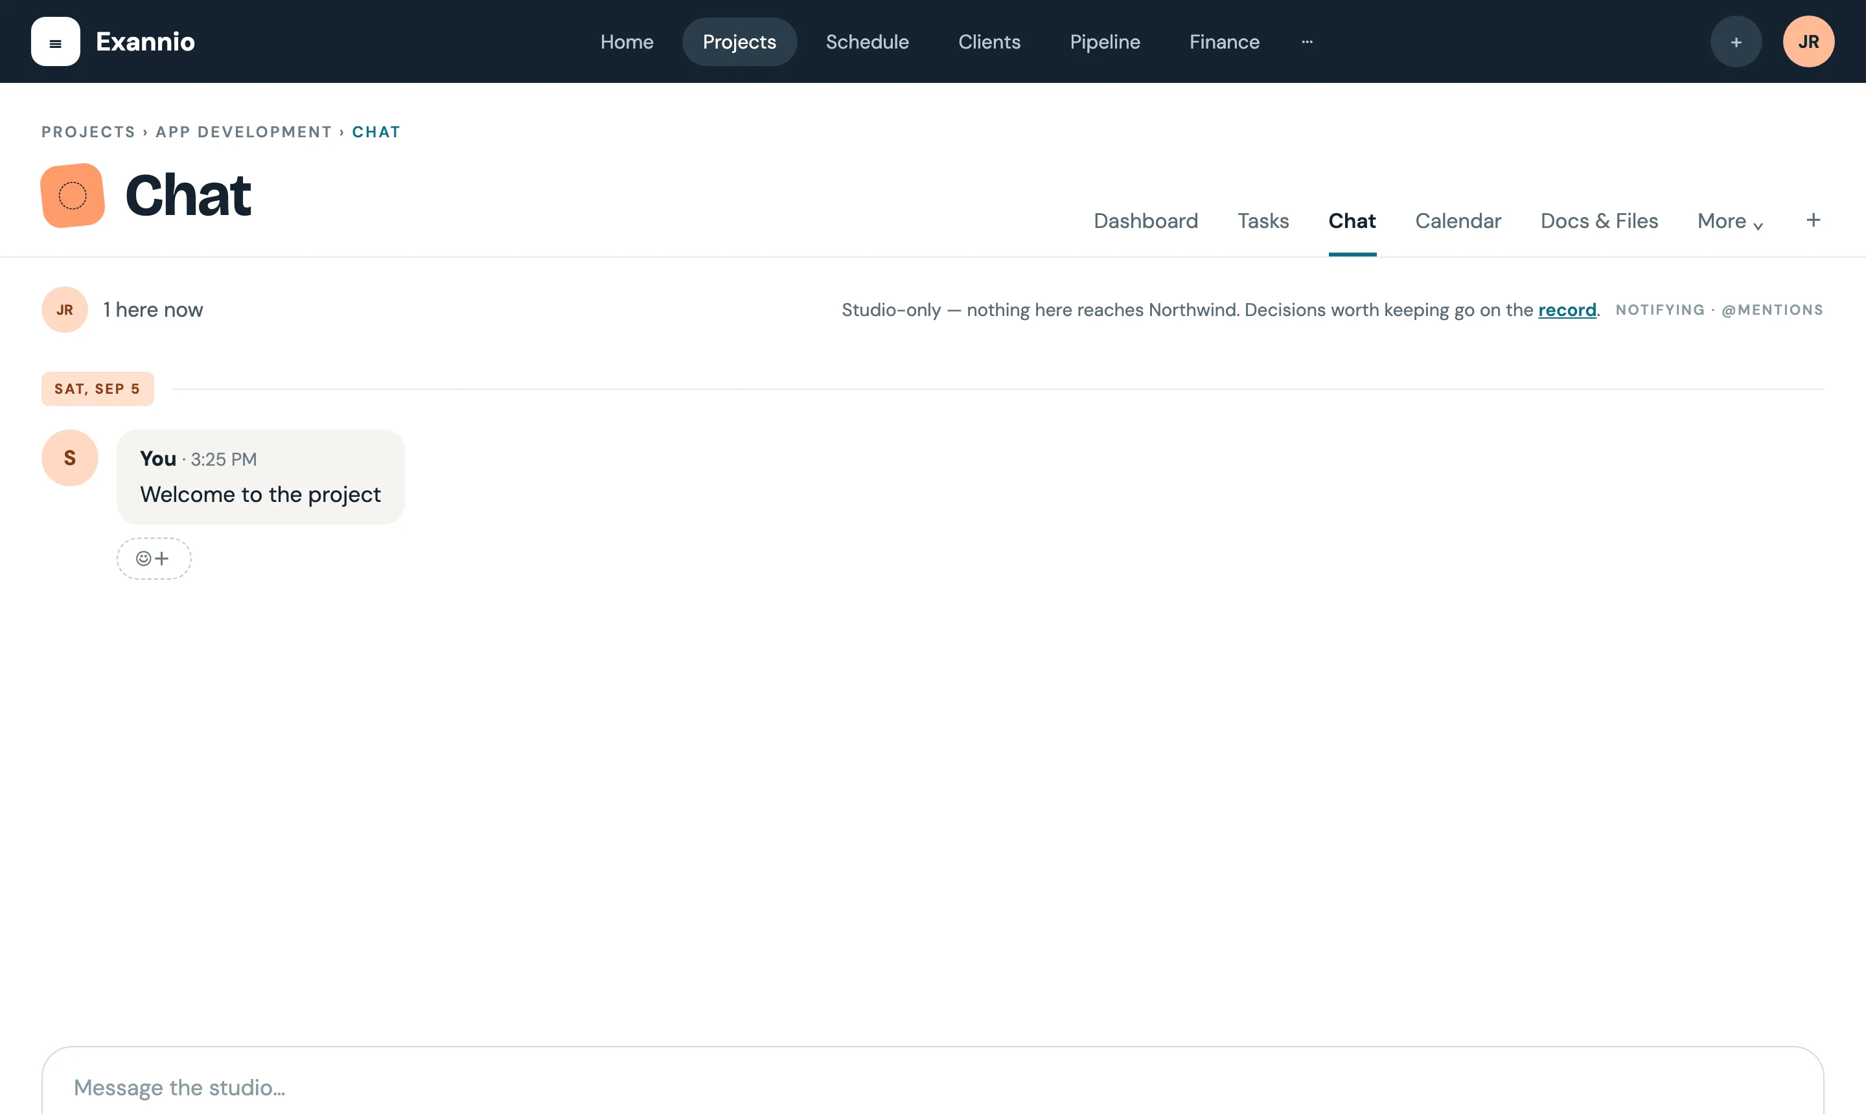
Task: Go to Projects breadcrumb
Action: (89, 132)
